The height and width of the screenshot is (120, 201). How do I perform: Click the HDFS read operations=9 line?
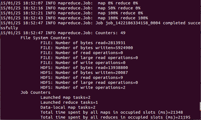coord(82,78)
